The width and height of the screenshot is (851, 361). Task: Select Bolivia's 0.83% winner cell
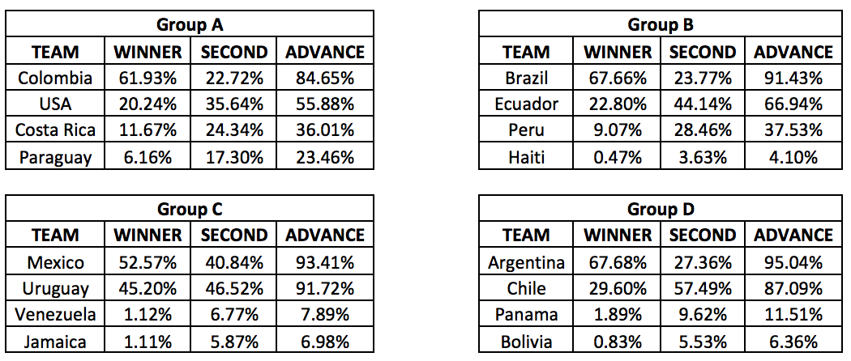click(618, 340)
